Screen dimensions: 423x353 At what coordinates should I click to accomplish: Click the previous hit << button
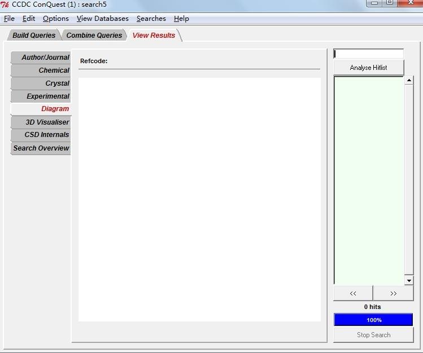click(353, 293)
